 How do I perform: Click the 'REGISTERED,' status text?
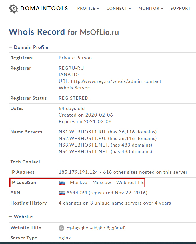74,98
